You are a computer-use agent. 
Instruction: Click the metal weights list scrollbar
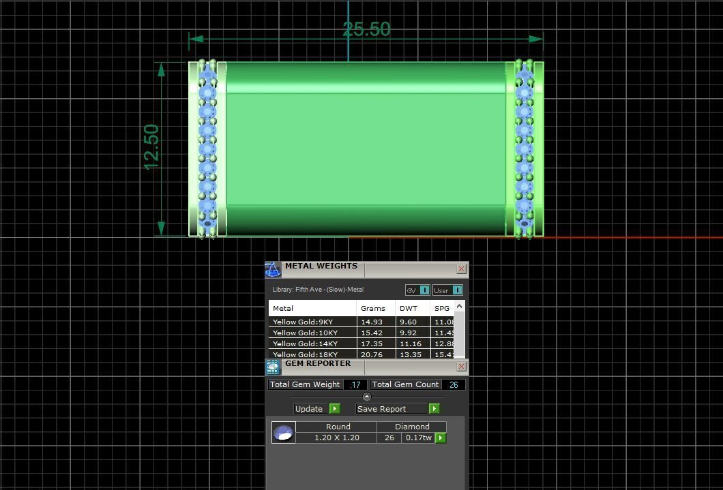(459, 329)
